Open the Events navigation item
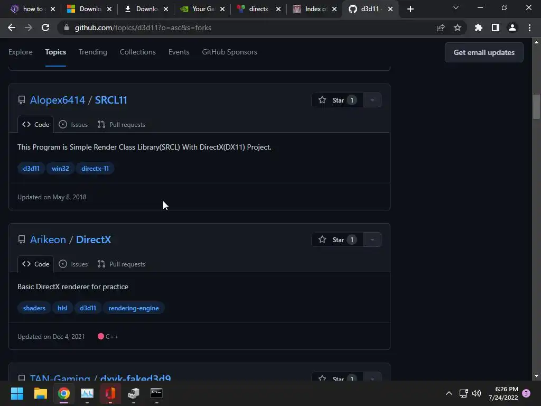This screenshot has width=541, height=406. (179, 52)
